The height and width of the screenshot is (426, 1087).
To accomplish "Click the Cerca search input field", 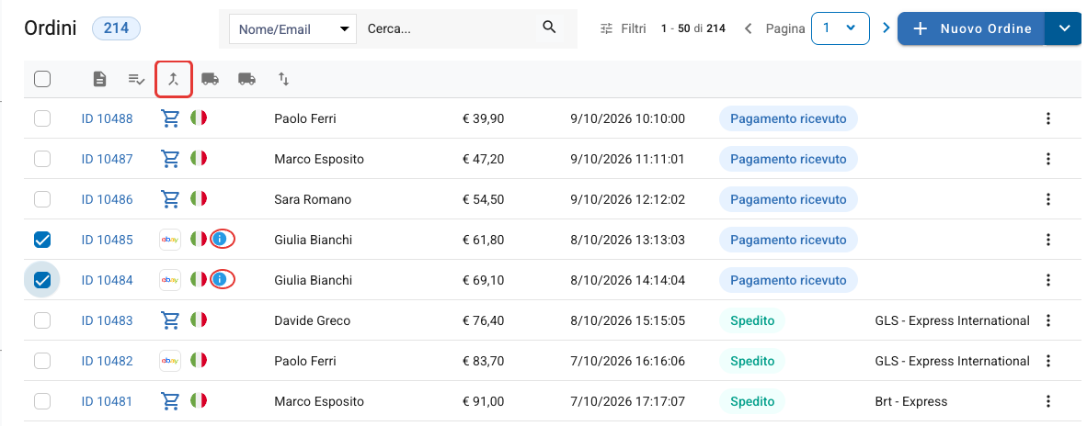I will click(447, 29).
